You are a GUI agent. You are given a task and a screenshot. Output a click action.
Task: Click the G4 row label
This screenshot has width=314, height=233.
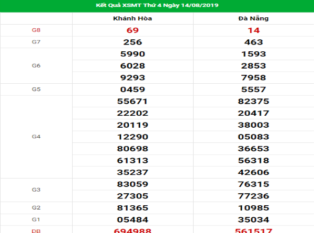[36, 137]
